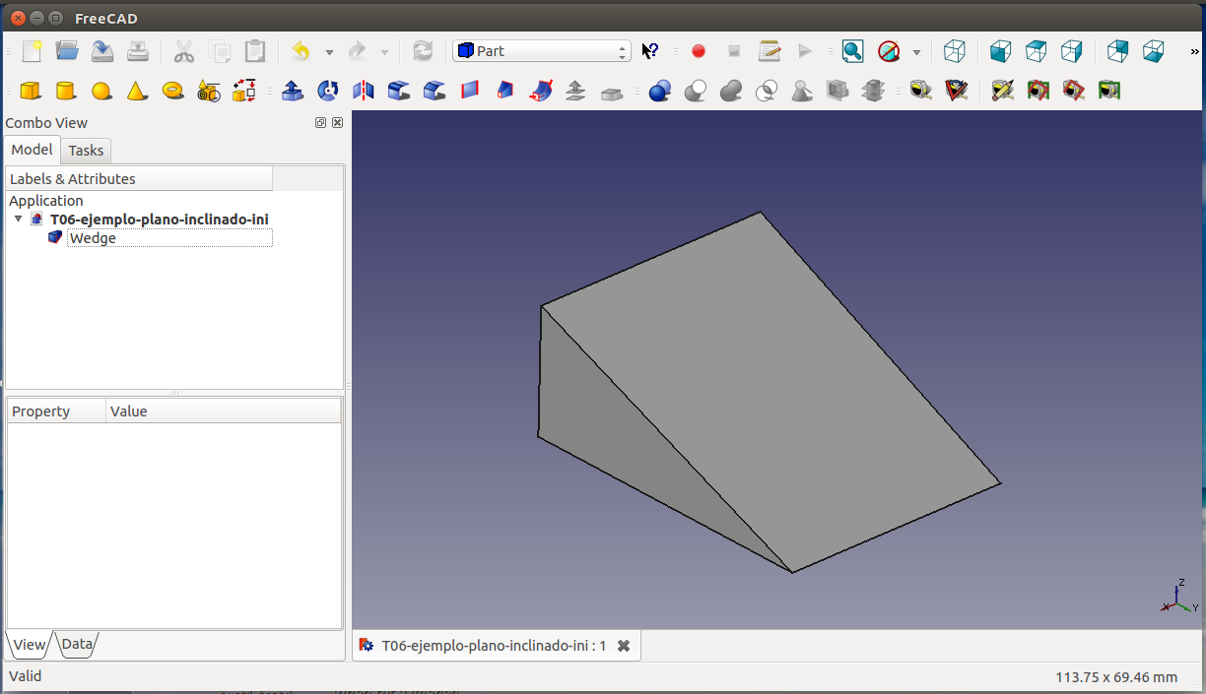Screen dimensions: 1206x694
Task: Close the T06-ejemplo-plano-inclinado-ini document tab
Action: [624, 646]
